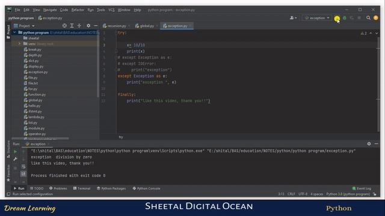Viewport: 385px width, 216px height.
Task: Open operator.py in project tree
Action: click(x=35, y=134)
